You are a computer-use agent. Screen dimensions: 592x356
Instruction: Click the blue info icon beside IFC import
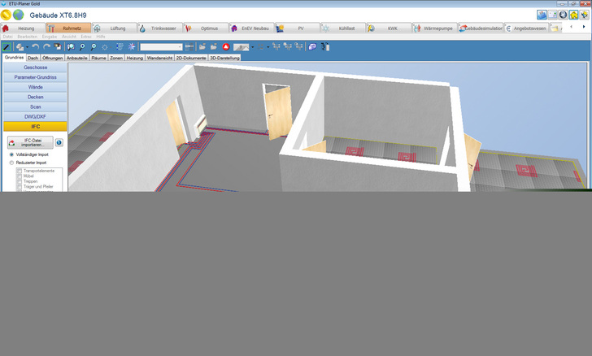59,142
